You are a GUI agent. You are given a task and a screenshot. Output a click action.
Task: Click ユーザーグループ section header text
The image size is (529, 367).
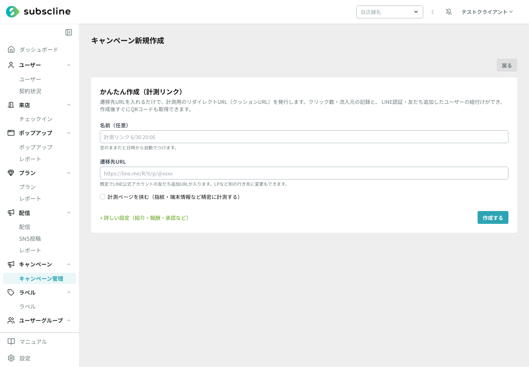pyautogui.click(x=41, y=320)
